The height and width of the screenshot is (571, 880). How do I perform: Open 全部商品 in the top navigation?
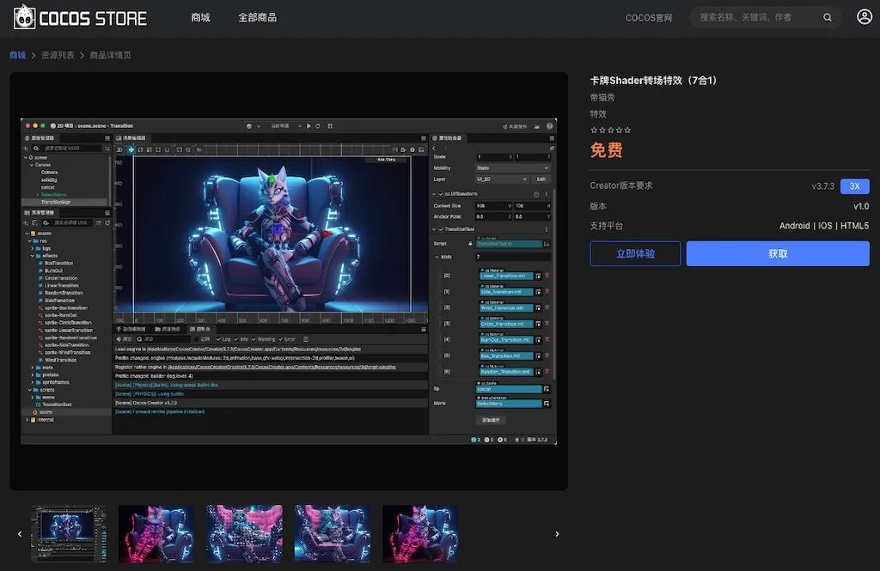[x=257, y=16]
